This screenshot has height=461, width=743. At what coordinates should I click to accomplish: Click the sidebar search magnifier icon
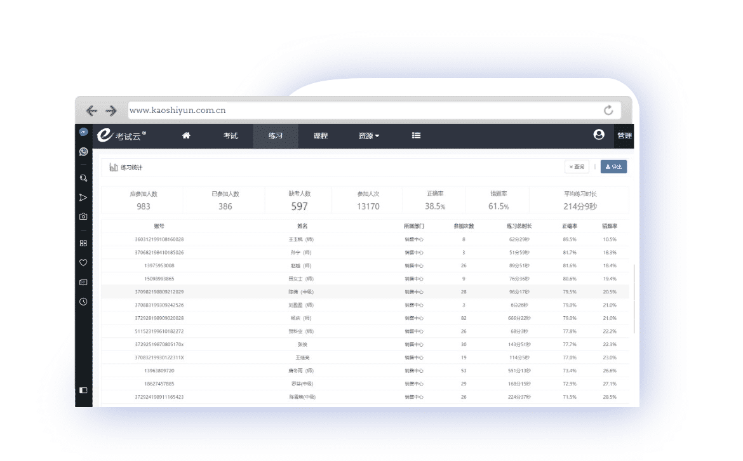point(83,178)
